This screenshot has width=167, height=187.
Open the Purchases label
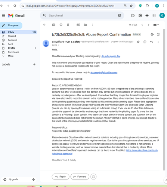[x=13, y=52]
